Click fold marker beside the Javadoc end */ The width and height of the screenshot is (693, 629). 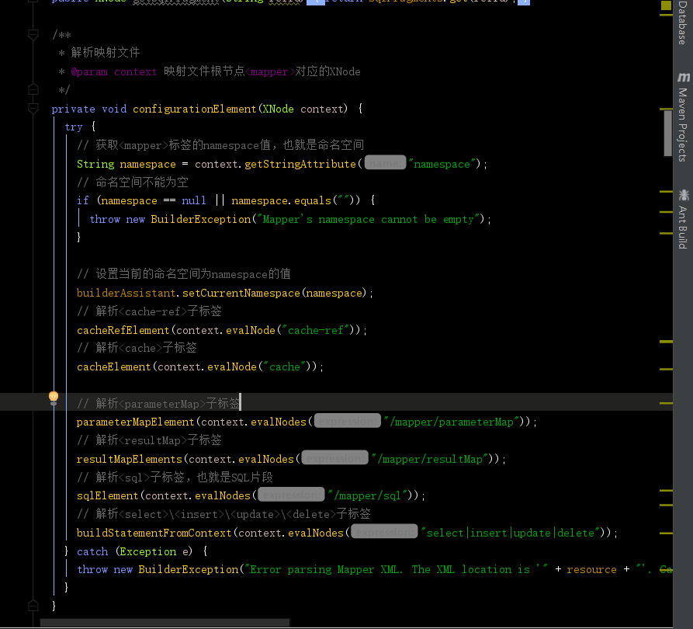[x=33, y=89]
